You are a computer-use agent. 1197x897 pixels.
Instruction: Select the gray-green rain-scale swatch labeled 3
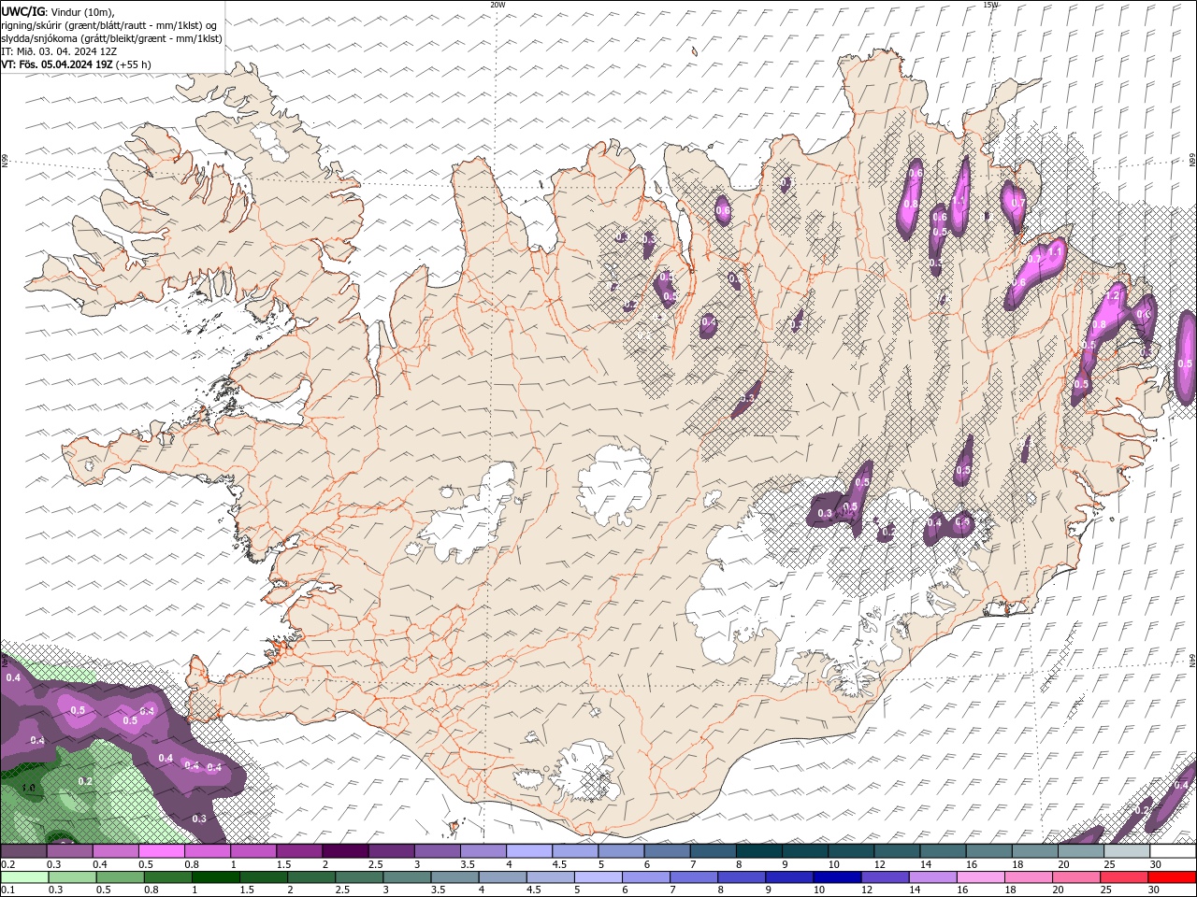tap(407, 877)
